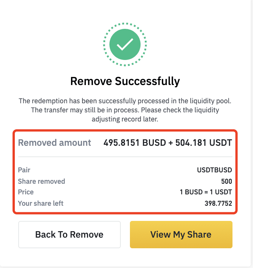The height and width of the screenshot is (268, 253).
Task: Click the transfer may still be in process line
Action: pyautogui.click(x=125, y=110)
